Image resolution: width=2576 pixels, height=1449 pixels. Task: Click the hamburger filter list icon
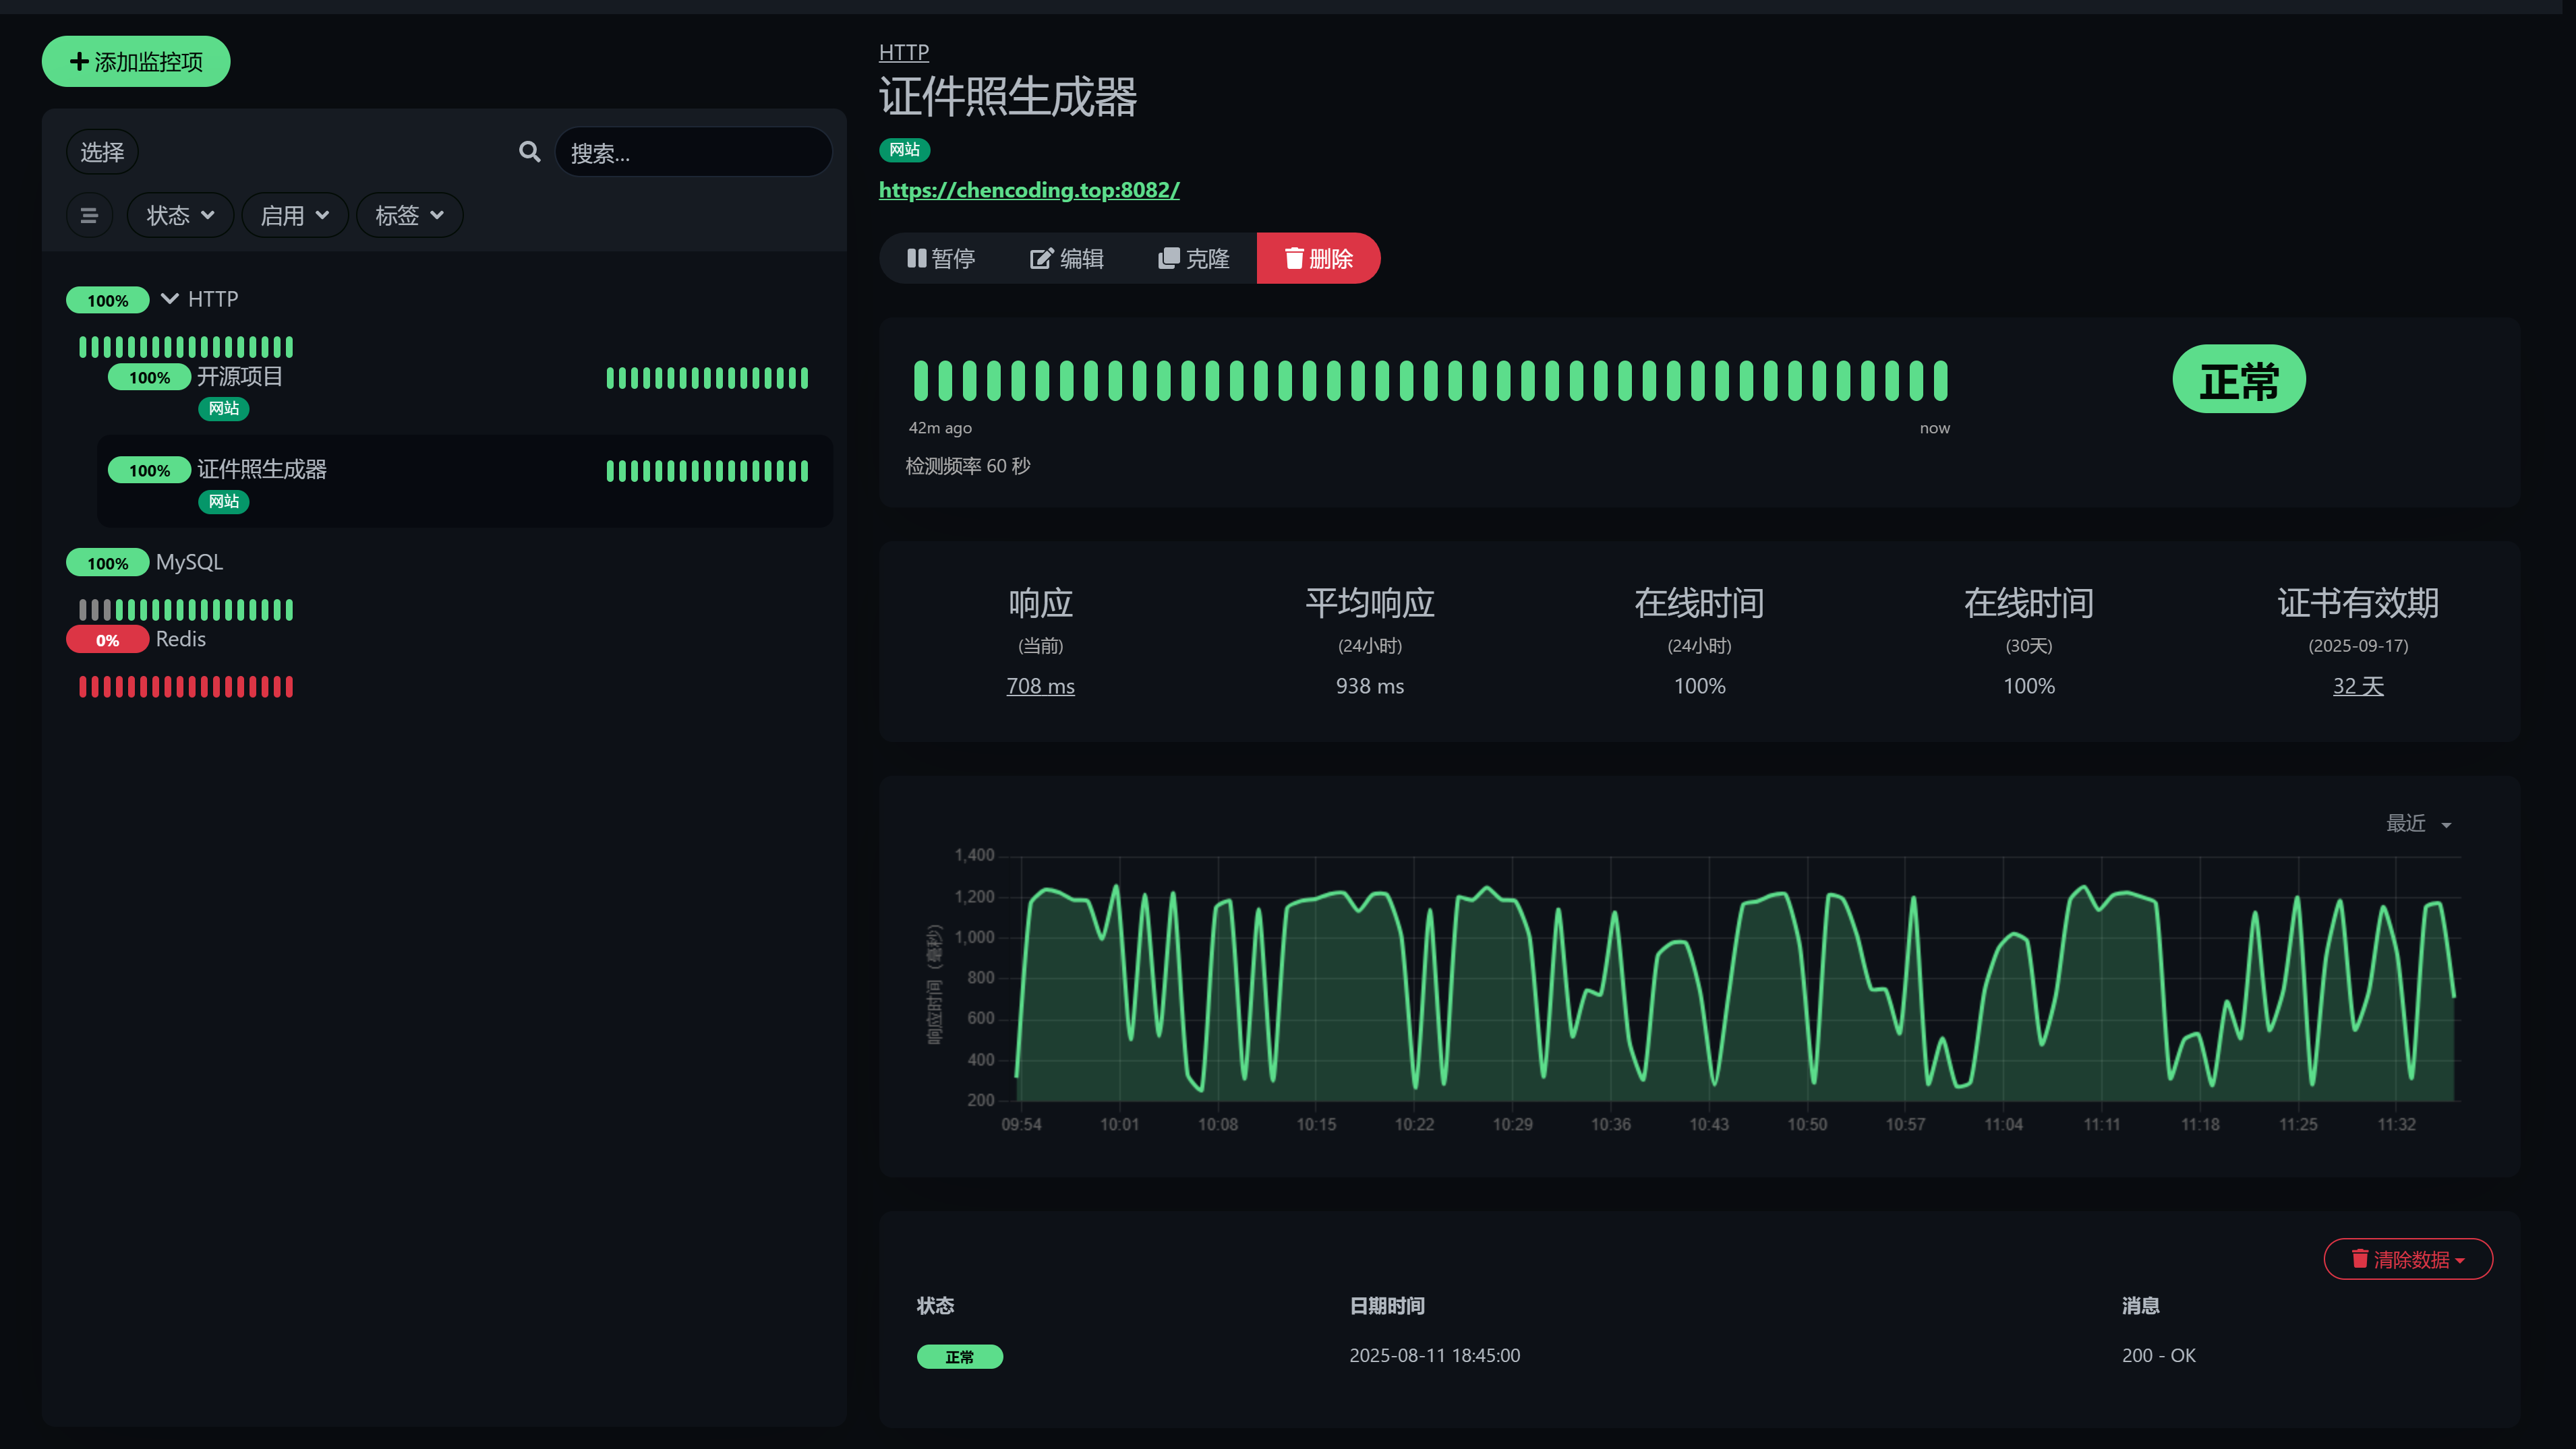pos(89,216)
